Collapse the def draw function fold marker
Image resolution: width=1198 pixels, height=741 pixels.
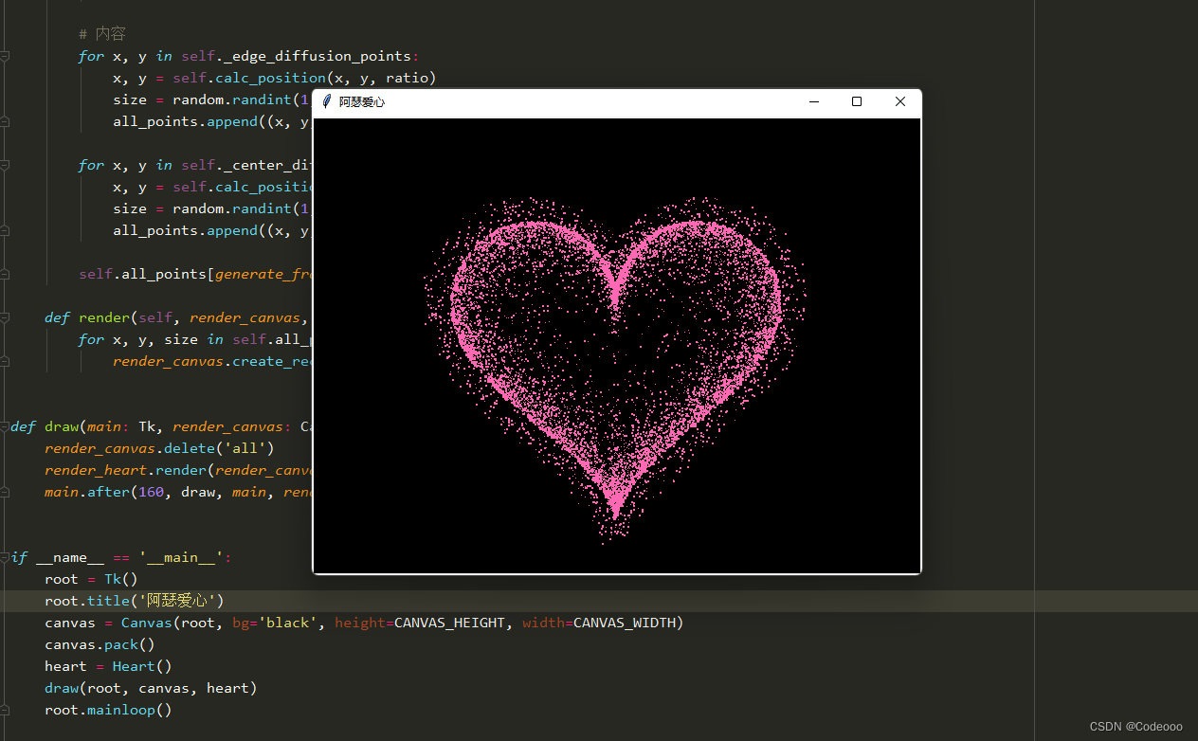click(5, 427)
